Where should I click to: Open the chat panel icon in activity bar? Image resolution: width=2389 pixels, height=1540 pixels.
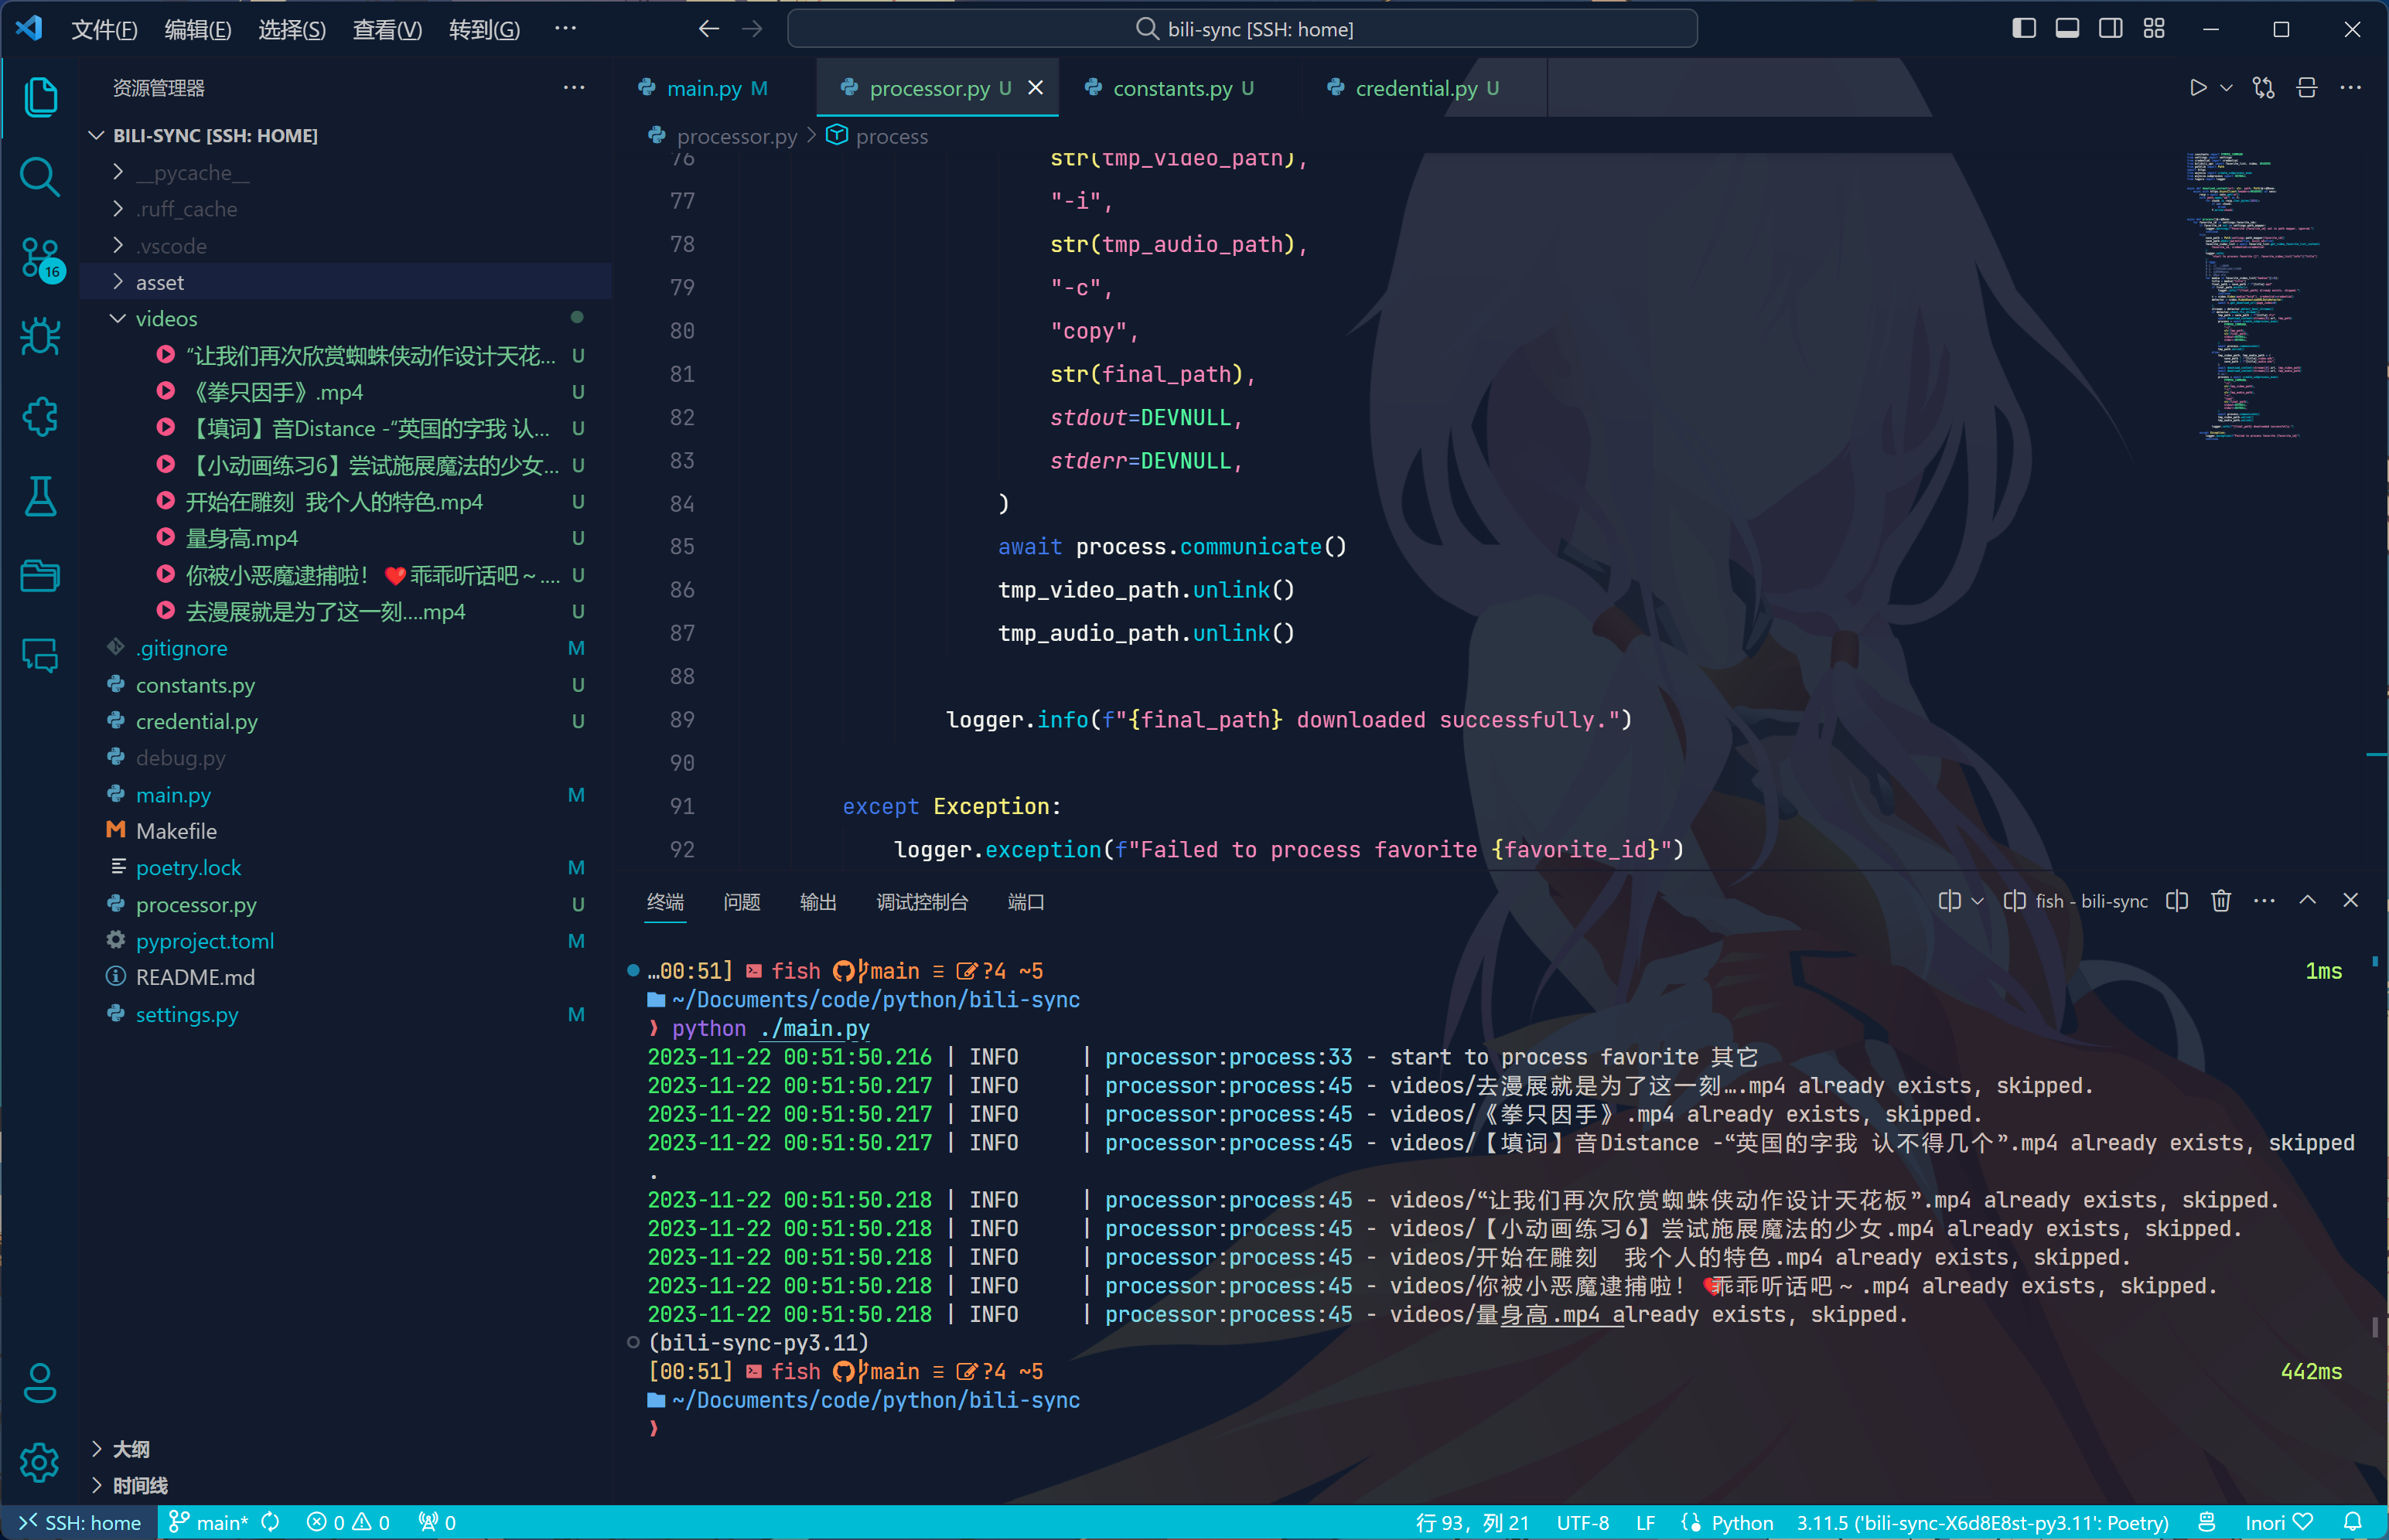click(40, 656)
